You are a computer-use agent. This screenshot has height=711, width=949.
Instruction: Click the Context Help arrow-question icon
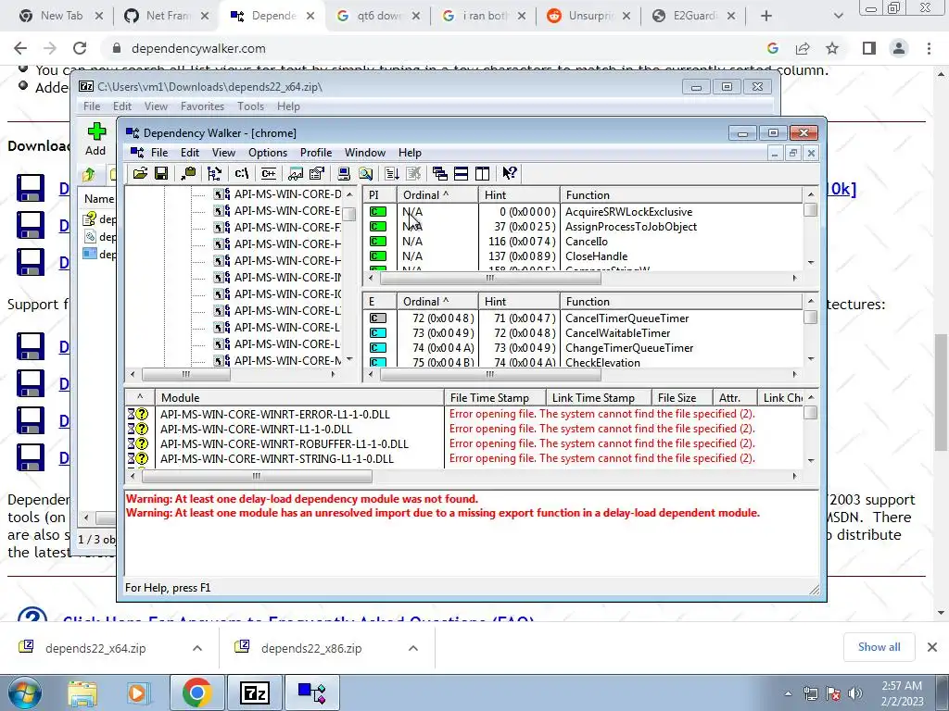click(x=509, y=173)
